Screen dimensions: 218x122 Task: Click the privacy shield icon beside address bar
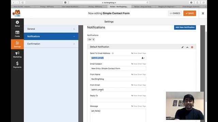65,2
